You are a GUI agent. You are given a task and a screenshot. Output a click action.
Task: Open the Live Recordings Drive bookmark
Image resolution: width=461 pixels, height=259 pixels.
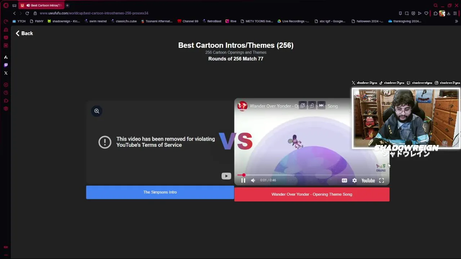pyautogui.click(x=293, y=21)
